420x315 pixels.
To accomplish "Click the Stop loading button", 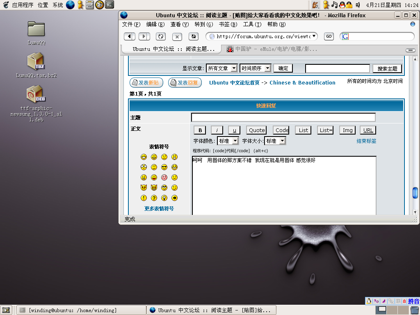I will [177, 37].
